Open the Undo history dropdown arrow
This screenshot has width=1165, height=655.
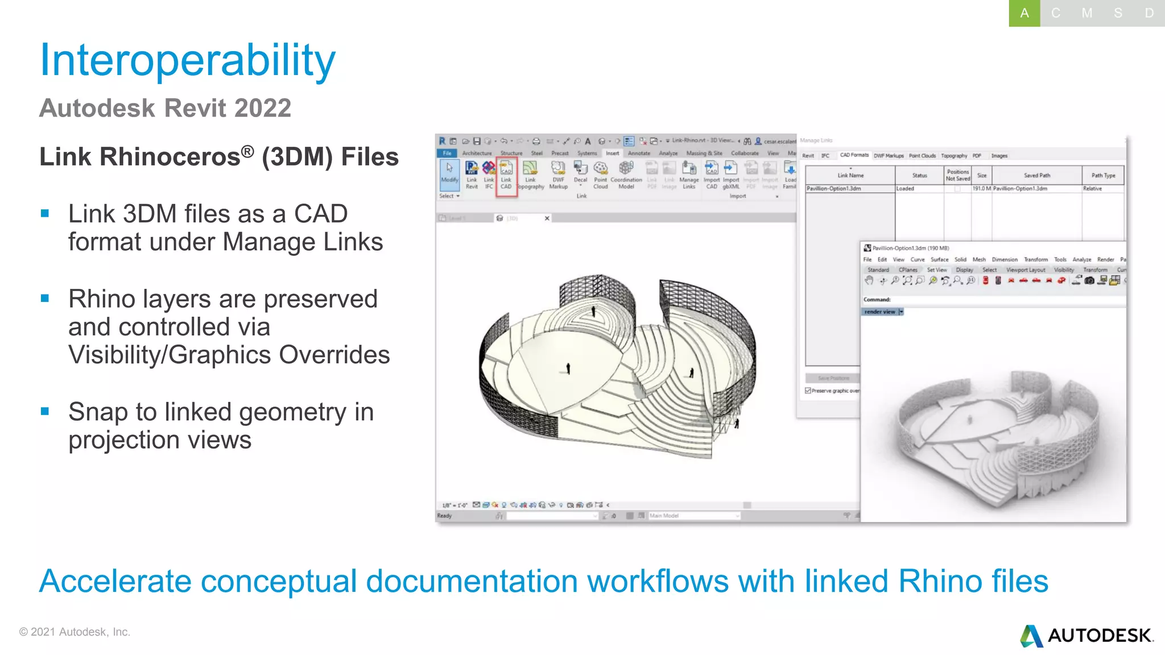coord(511,141)
